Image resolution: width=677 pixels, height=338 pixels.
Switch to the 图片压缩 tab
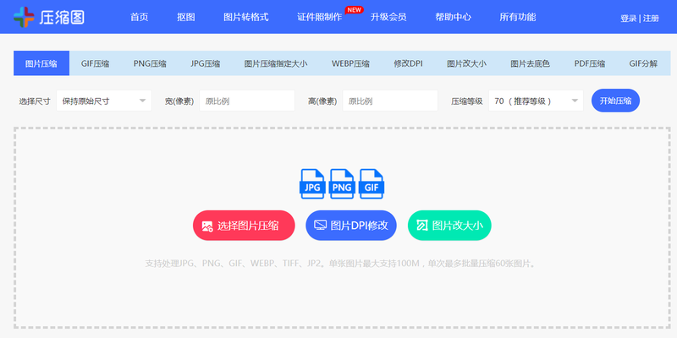(x=41, y=63)
